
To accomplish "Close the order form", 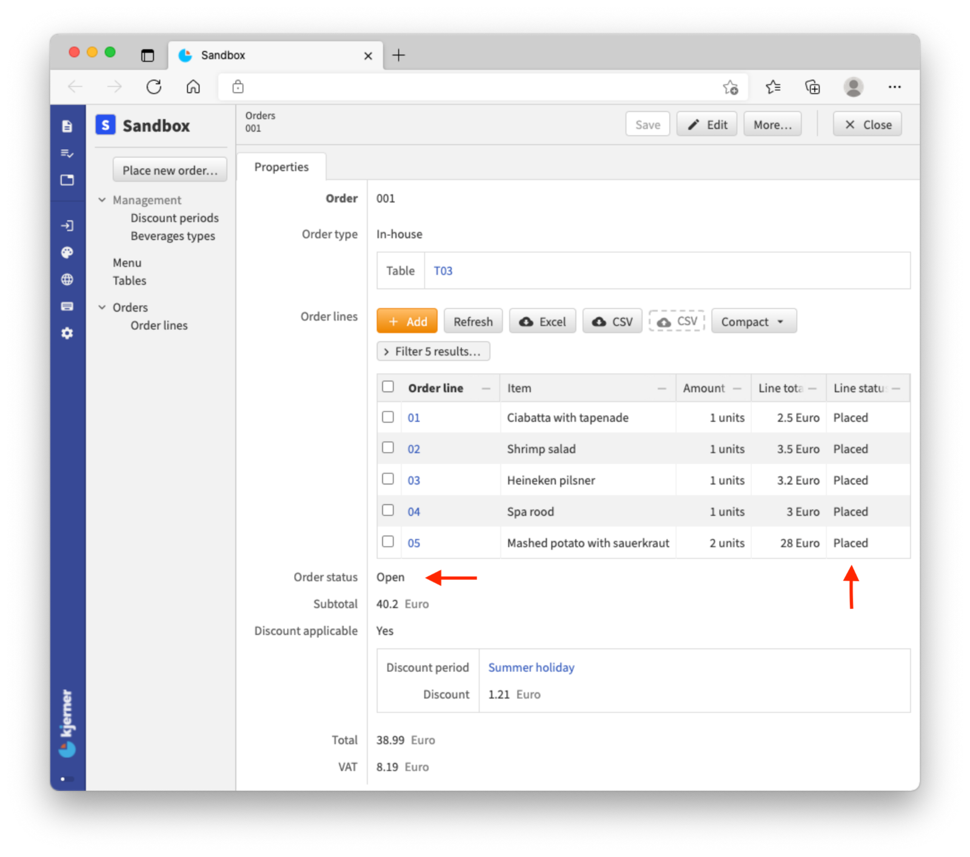I will click(868, 124).
